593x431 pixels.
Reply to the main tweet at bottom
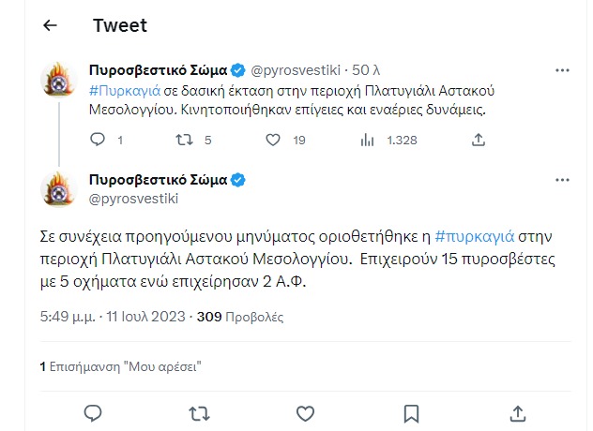click(93, 412)
